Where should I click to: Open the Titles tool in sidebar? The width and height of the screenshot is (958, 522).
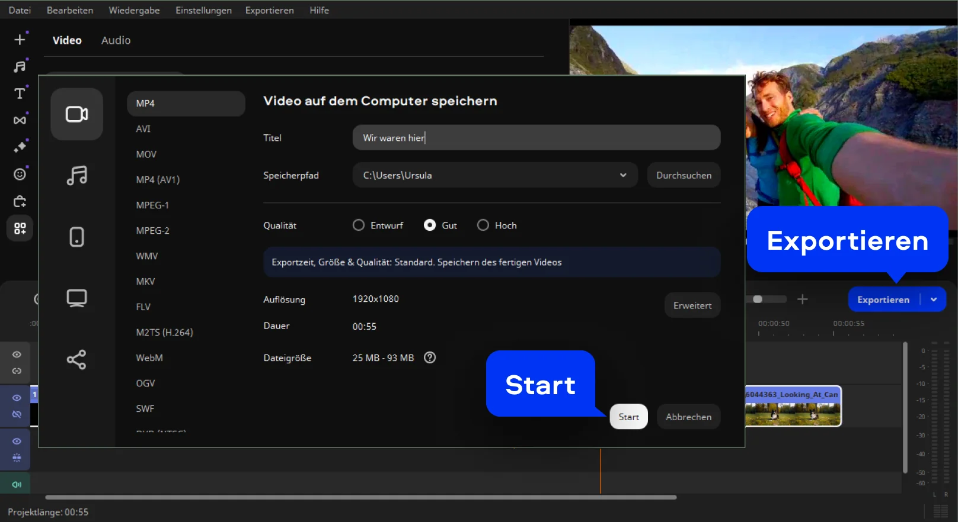[x=20, y=94]
